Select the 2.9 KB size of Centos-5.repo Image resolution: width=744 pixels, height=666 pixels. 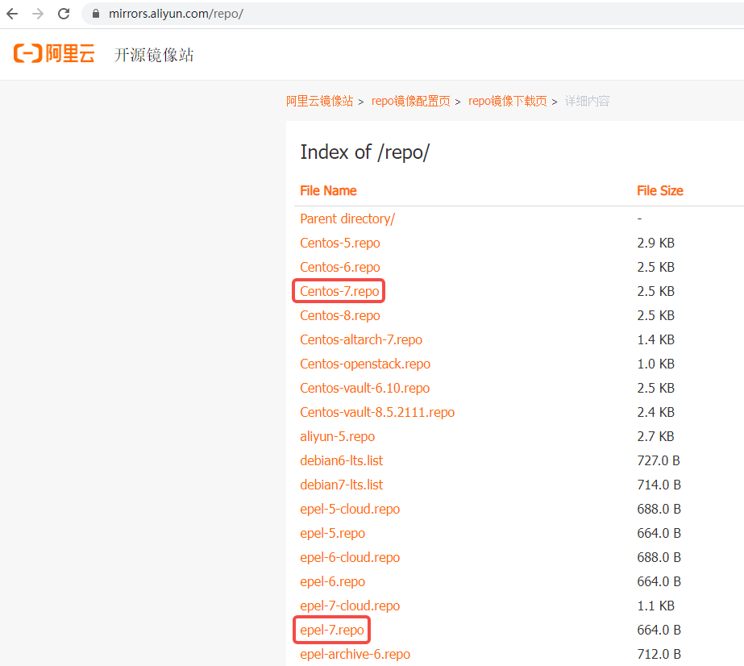(656, 243)
